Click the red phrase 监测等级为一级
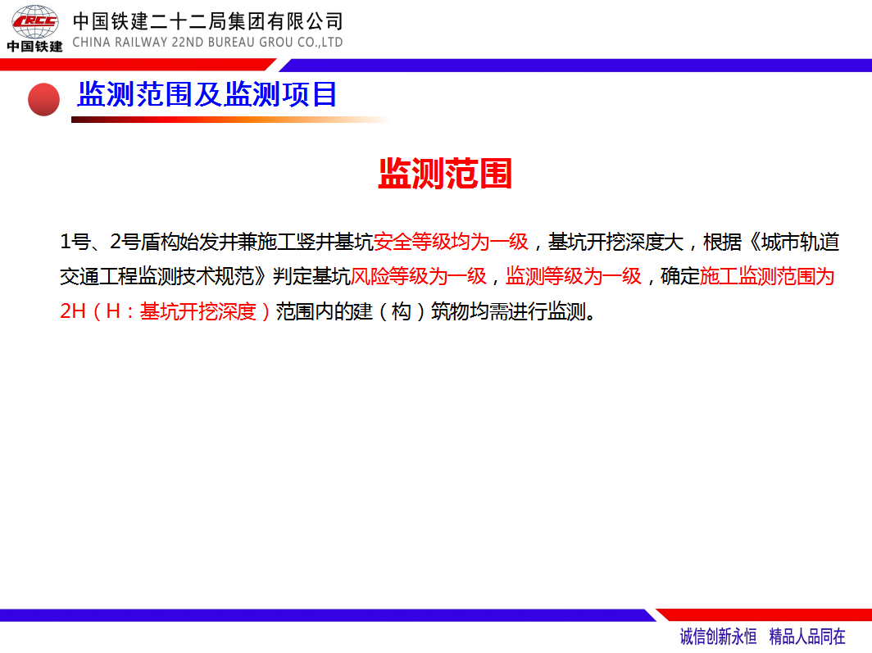 (x=574, y=276)
